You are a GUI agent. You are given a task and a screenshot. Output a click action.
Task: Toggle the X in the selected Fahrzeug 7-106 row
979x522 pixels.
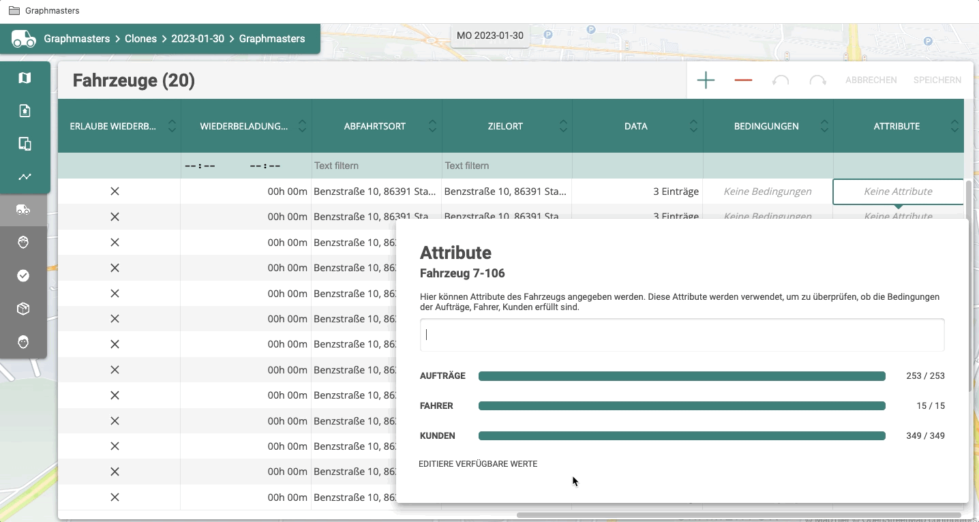[x=115, y=191]
